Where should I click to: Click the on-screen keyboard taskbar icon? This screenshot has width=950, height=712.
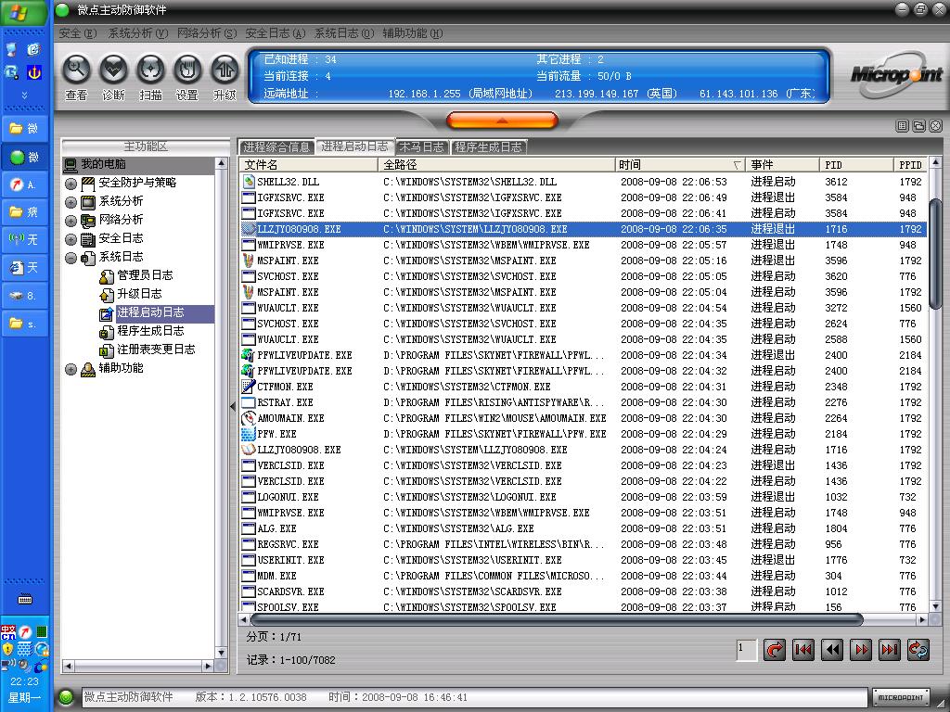25,600
